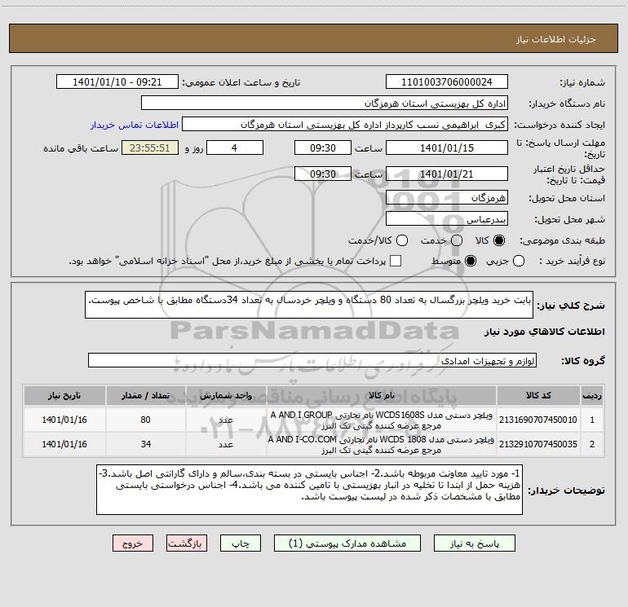This screenshot has height=607, width=628.
Task: Click the goods group field لوازم و تجهیزات امدادی
Action: tap(312, 360)
